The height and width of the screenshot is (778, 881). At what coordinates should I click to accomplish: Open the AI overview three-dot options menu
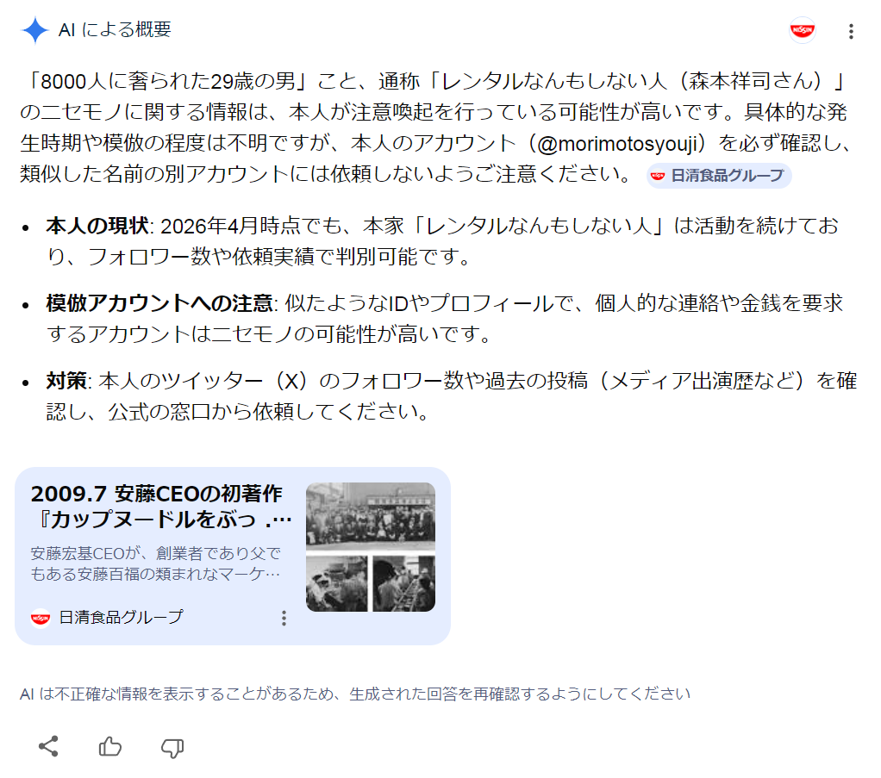point(851,32)
